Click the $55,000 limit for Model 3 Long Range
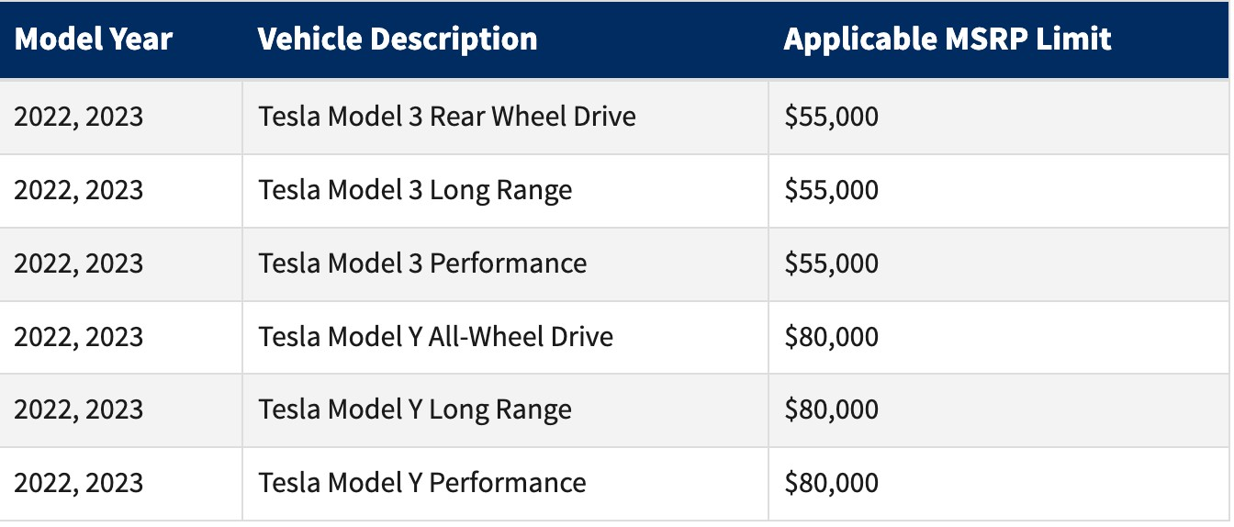 tap(831, 190)
